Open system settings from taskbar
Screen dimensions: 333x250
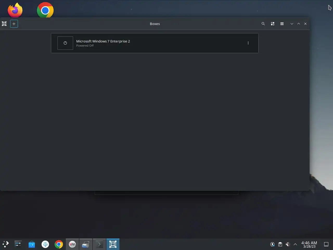click(18, 244)
